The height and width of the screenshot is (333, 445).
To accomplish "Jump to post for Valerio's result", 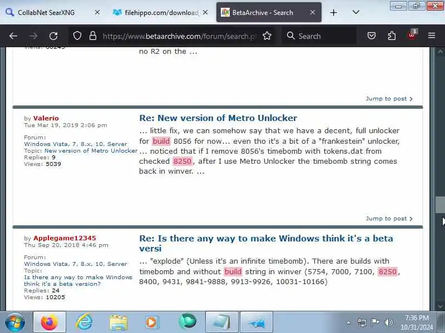I will point(389,219).
